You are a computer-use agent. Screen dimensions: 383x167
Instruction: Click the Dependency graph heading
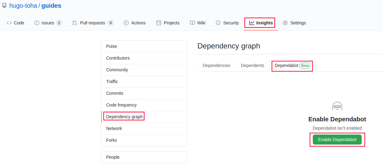pyautogui.click(x=229, y=46)
